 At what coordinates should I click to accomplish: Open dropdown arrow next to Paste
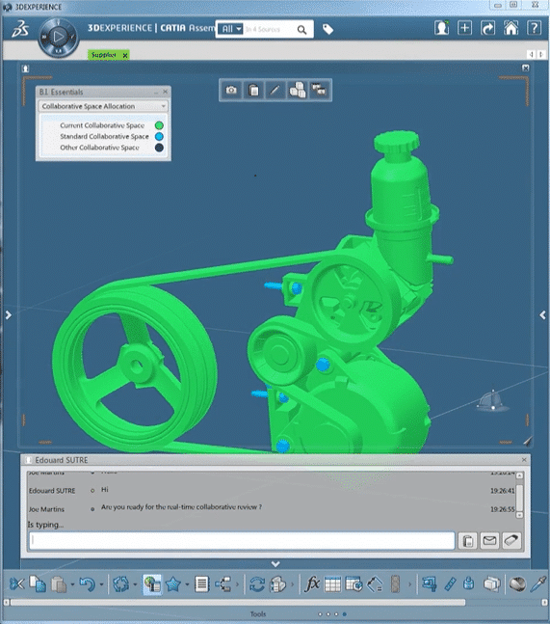tap(72, 584)
